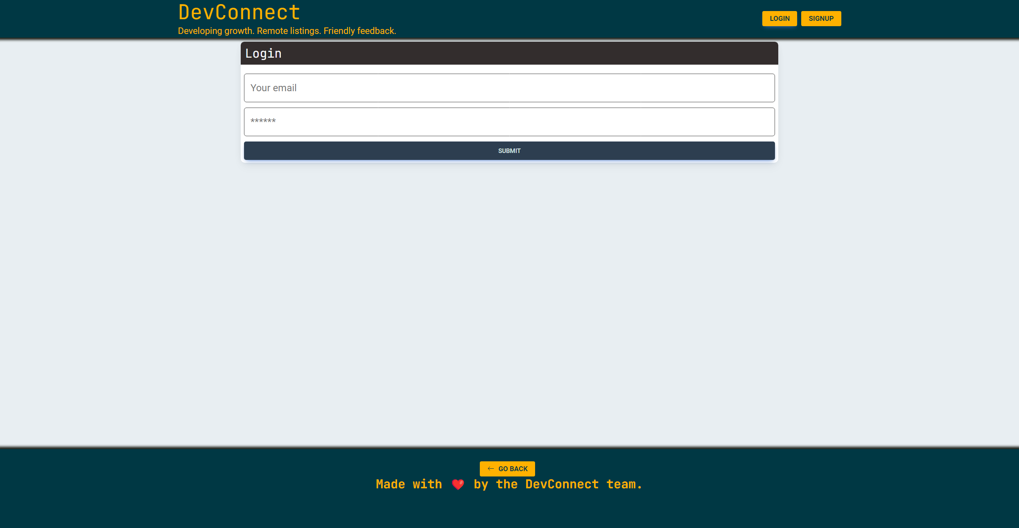Click the heart emoji in the footer
This screenshot has height=528, width=1019.
457,484
